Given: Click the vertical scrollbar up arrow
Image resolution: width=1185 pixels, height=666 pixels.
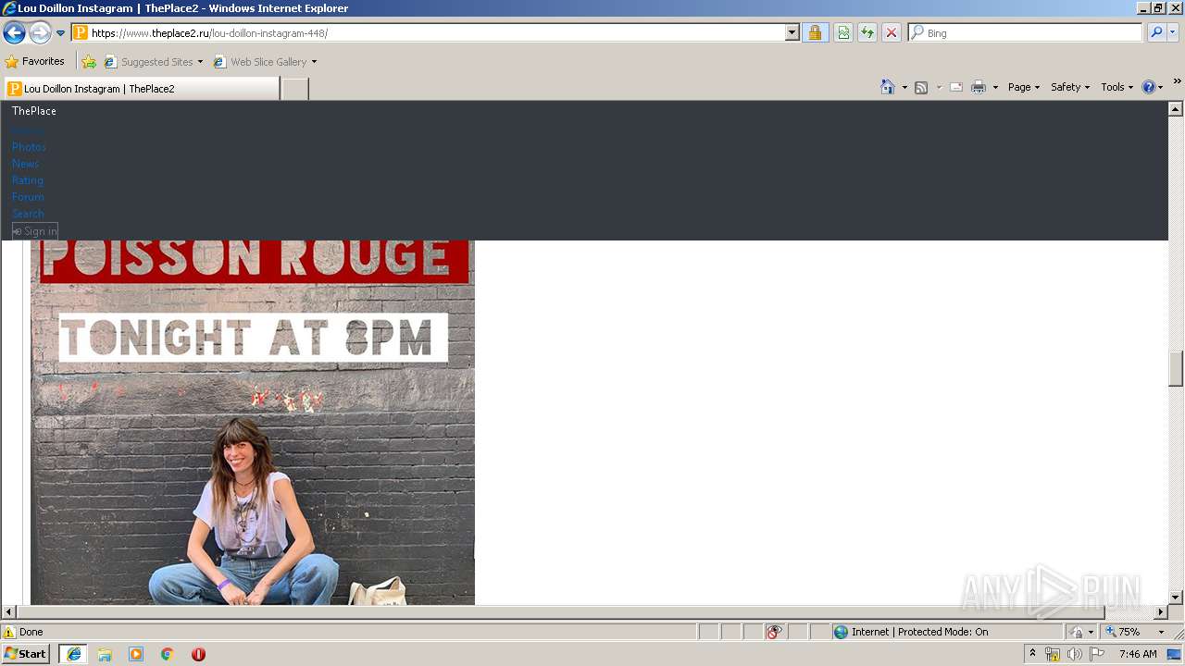Looking at the screenshot, I should click(1176, 109).
